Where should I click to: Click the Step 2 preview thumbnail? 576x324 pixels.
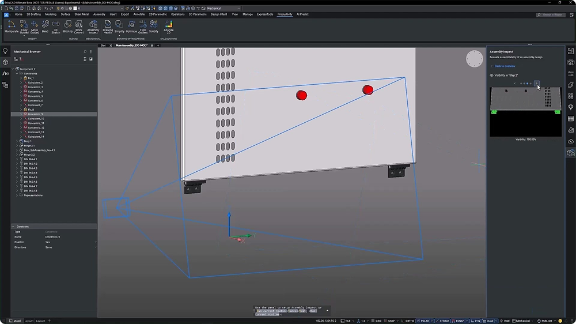point(526,112)
